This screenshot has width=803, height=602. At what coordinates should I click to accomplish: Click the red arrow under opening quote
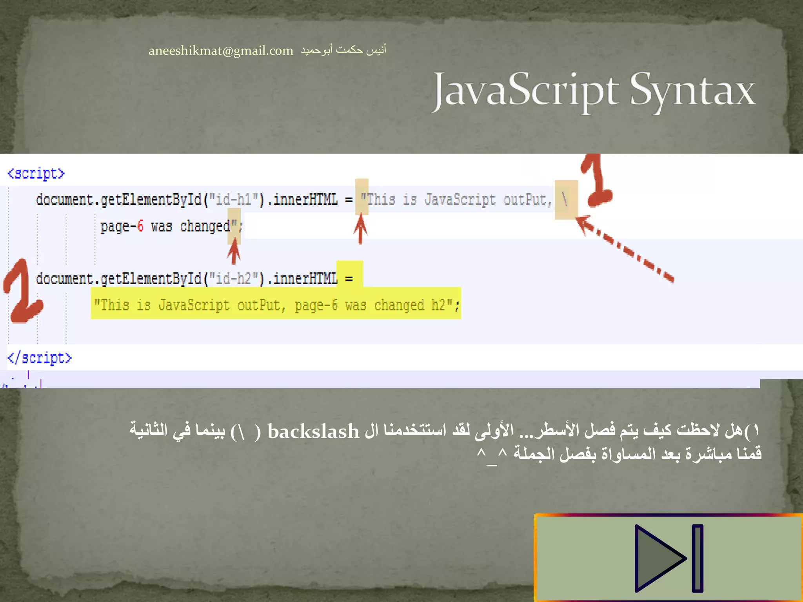pyautogui.click(x=360, y=229)
